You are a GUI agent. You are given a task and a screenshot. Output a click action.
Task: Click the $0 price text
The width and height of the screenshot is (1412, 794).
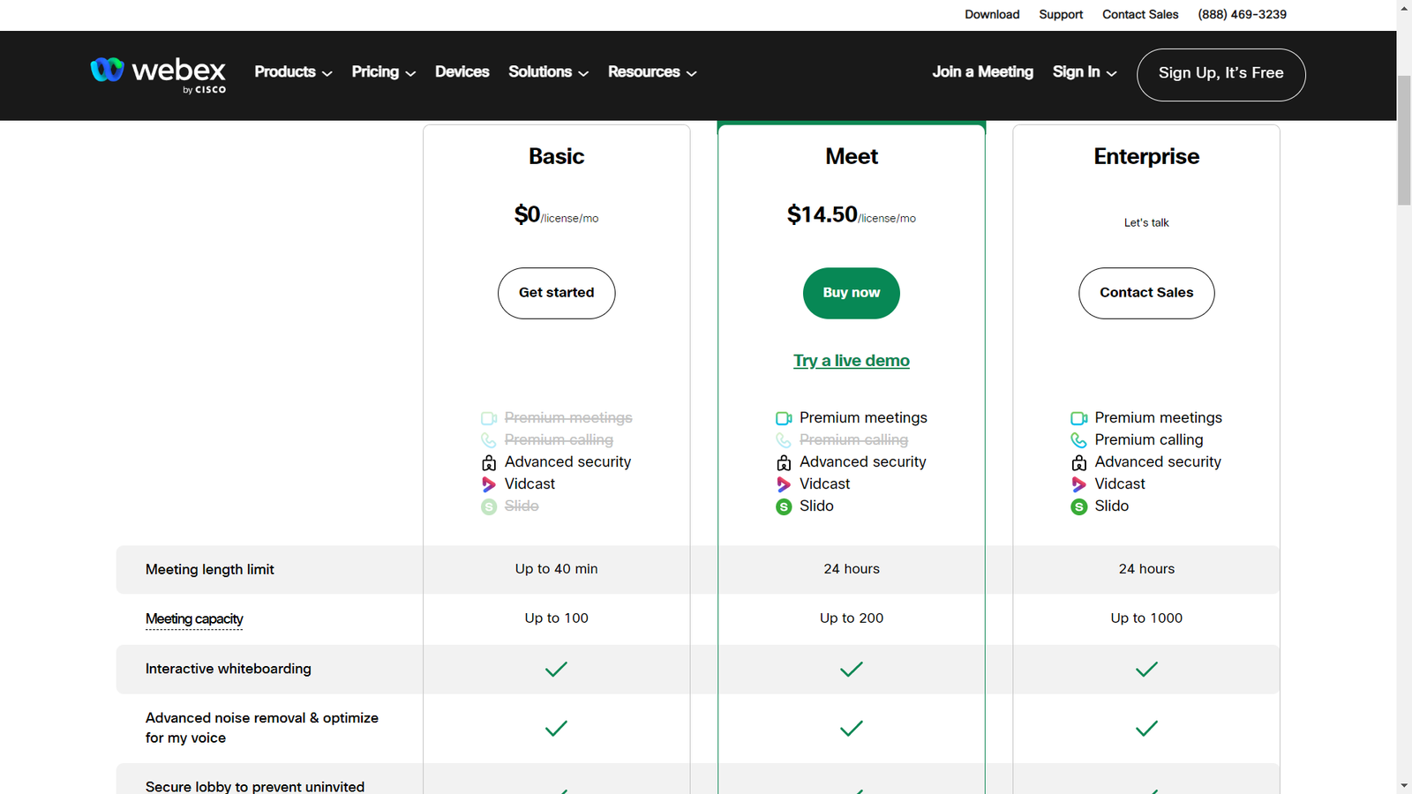click(527, 214)
